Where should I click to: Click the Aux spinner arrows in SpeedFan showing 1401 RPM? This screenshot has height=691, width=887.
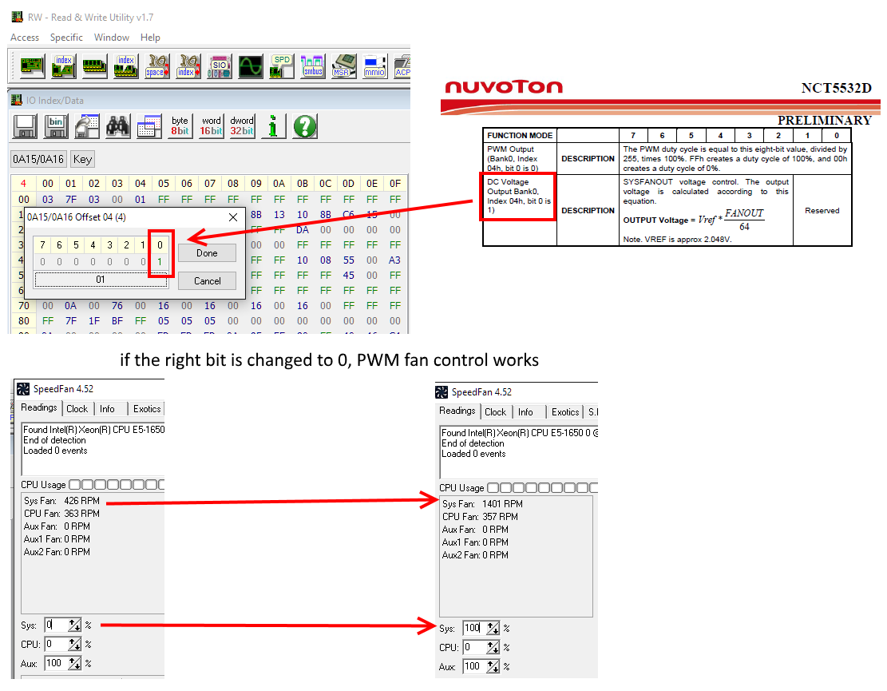click(x=493, y=667)
